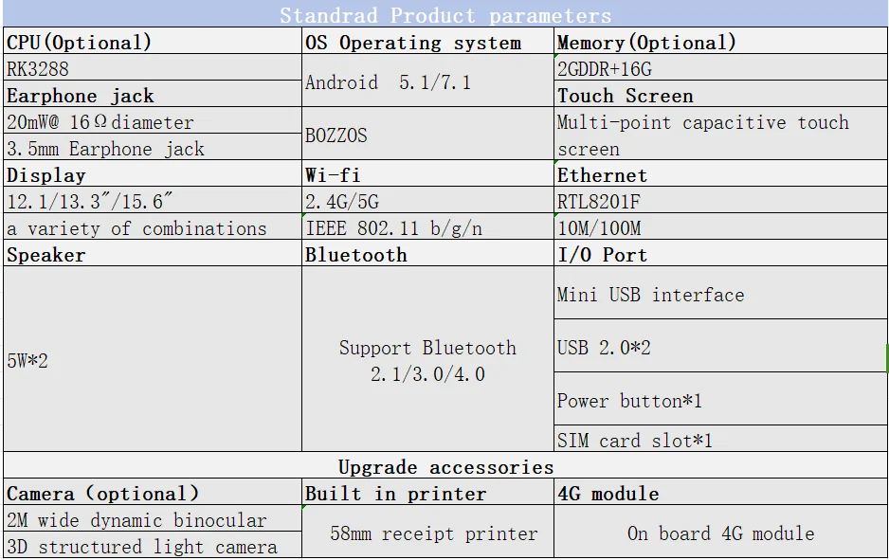Click the CPU(Optional) header cell
This screenshot has width=889, height=560.
tap(153, 42)
